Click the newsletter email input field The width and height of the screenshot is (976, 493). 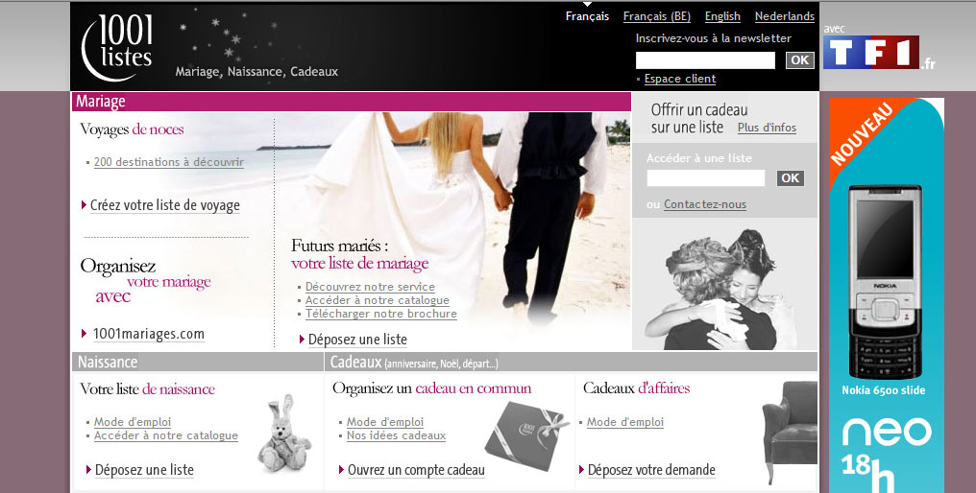(x=705, y=60)
